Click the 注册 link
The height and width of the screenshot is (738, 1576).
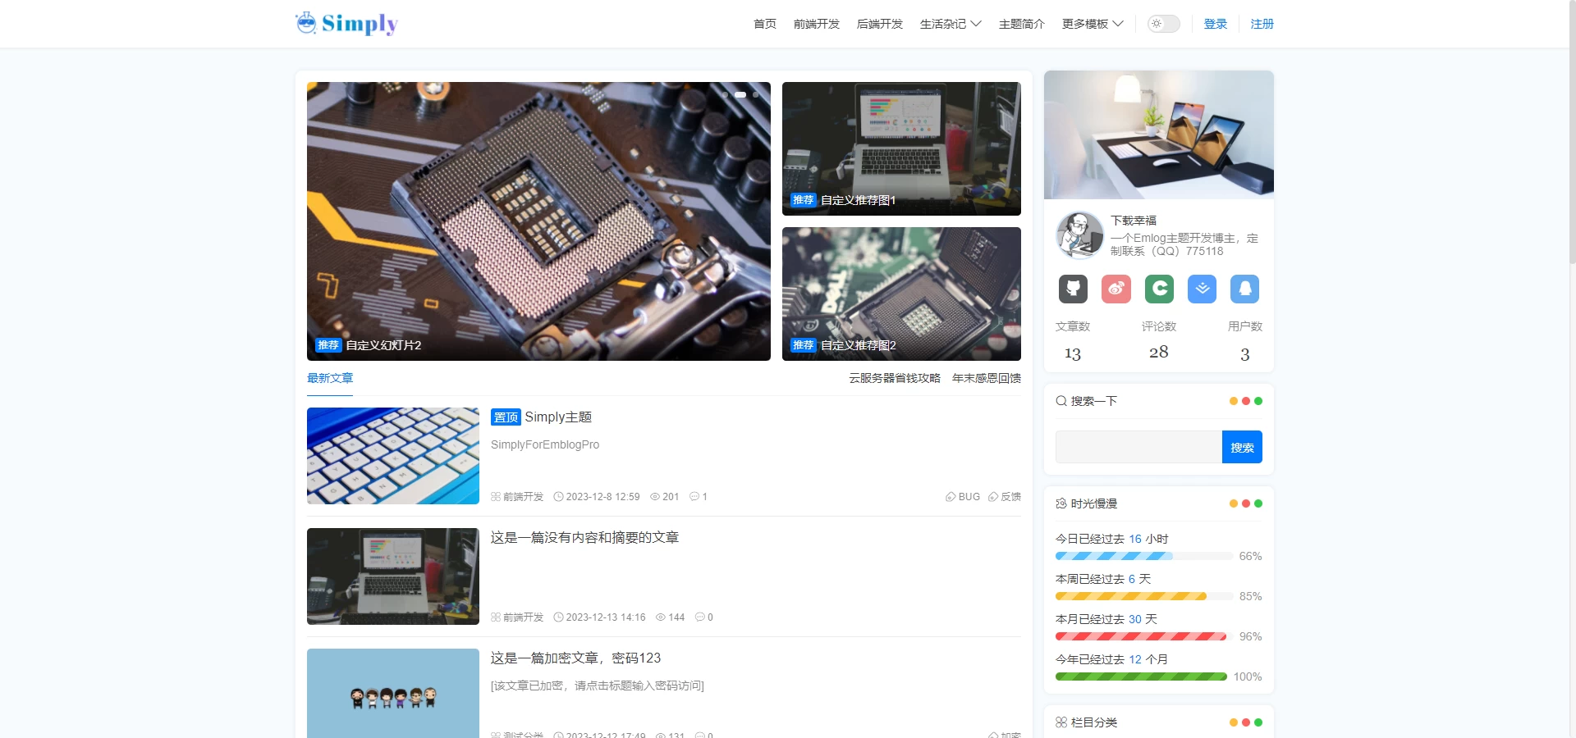point(1262,24)
